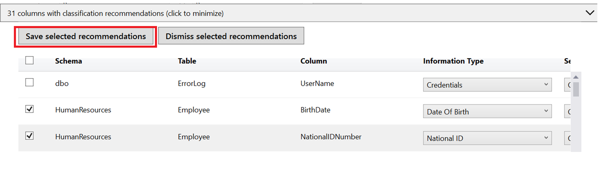Collapse the classification recommendations panel chevron
This screenshot has height=169, width=601.
[x=590, y=13]
